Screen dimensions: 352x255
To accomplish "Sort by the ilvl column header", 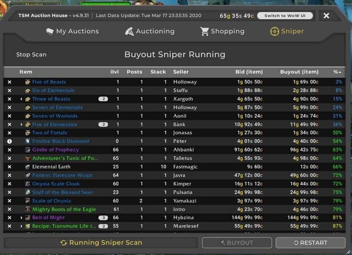I will [x=114, y=72].
